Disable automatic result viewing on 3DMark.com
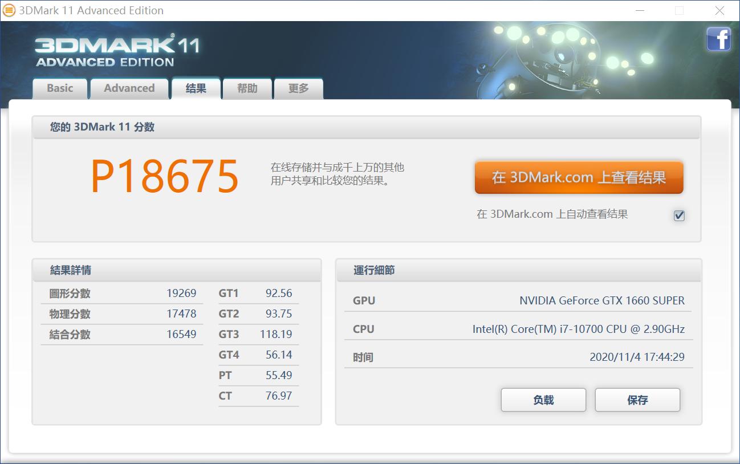Image resolution: width=740 pixels, height=464 pixels. (x=678, y=215)
